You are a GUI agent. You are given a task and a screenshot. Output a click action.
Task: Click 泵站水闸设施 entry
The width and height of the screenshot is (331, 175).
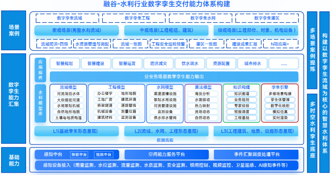(165, 100)
